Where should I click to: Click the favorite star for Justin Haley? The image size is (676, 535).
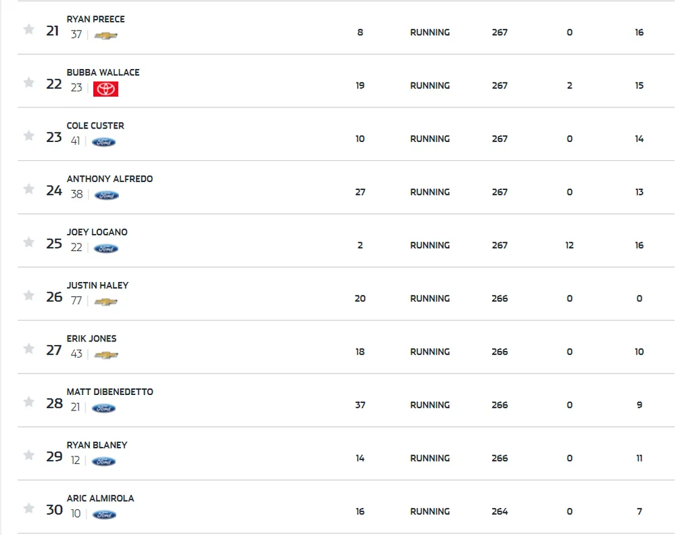(28, 296)
